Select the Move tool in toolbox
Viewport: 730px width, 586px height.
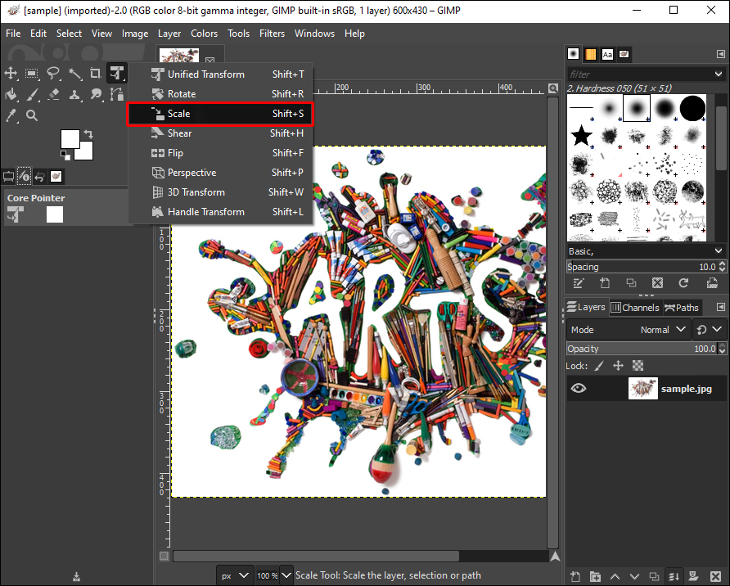(x=11, y=74)
